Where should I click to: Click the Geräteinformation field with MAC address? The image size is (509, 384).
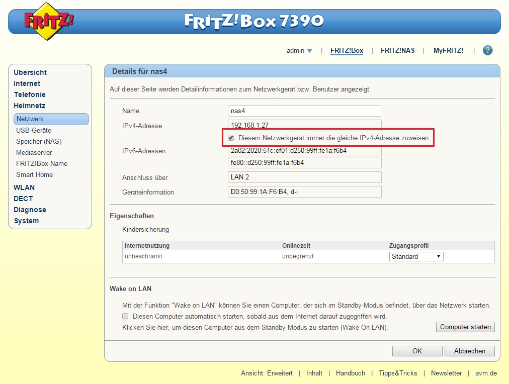coord(304,191)
